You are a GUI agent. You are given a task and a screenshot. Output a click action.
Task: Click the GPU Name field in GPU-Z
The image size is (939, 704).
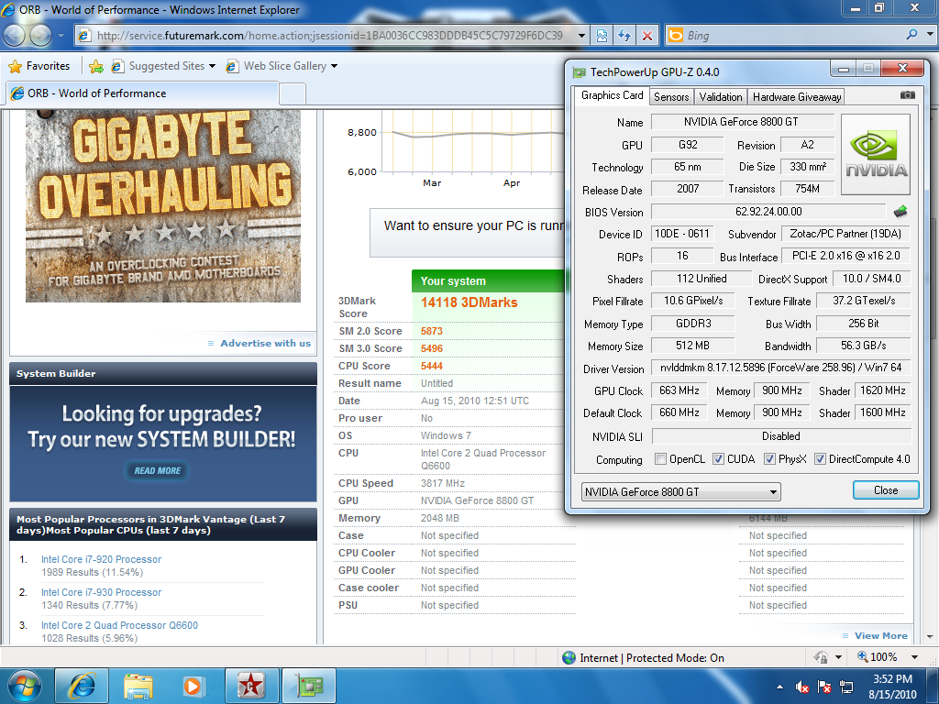(743, 122)
